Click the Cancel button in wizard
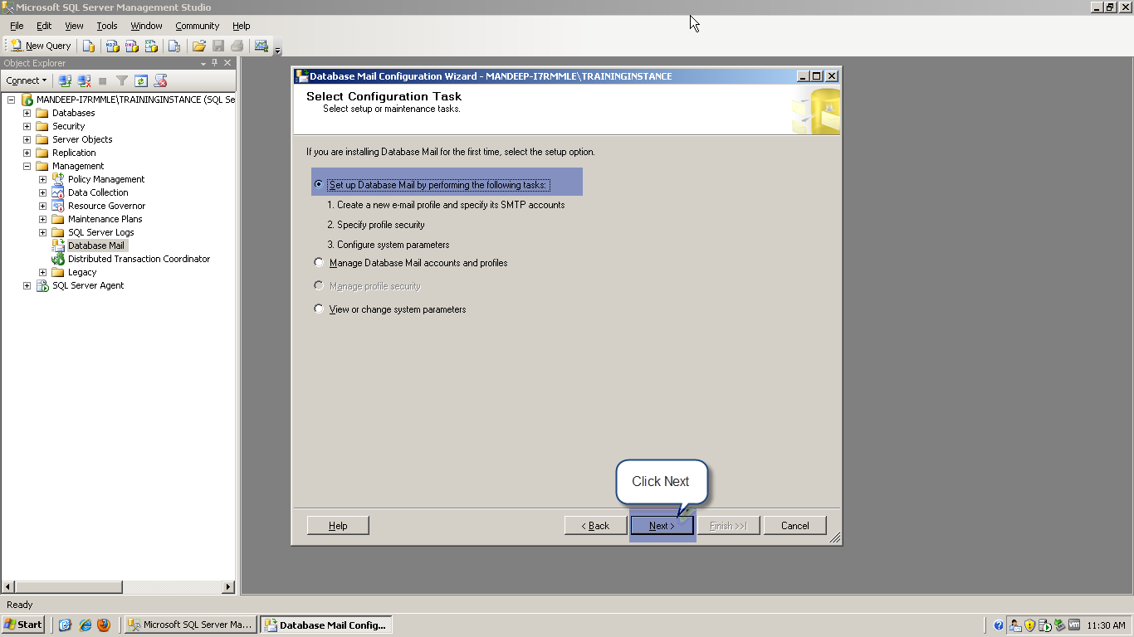The width and height of the screenshot is (1134, 637). [x=794, y=526]
